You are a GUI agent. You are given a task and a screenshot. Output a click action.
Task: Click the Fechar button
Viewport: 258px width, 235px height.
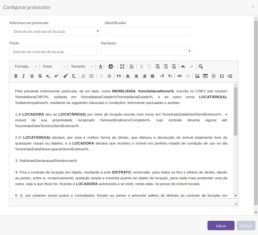(246, 226)
